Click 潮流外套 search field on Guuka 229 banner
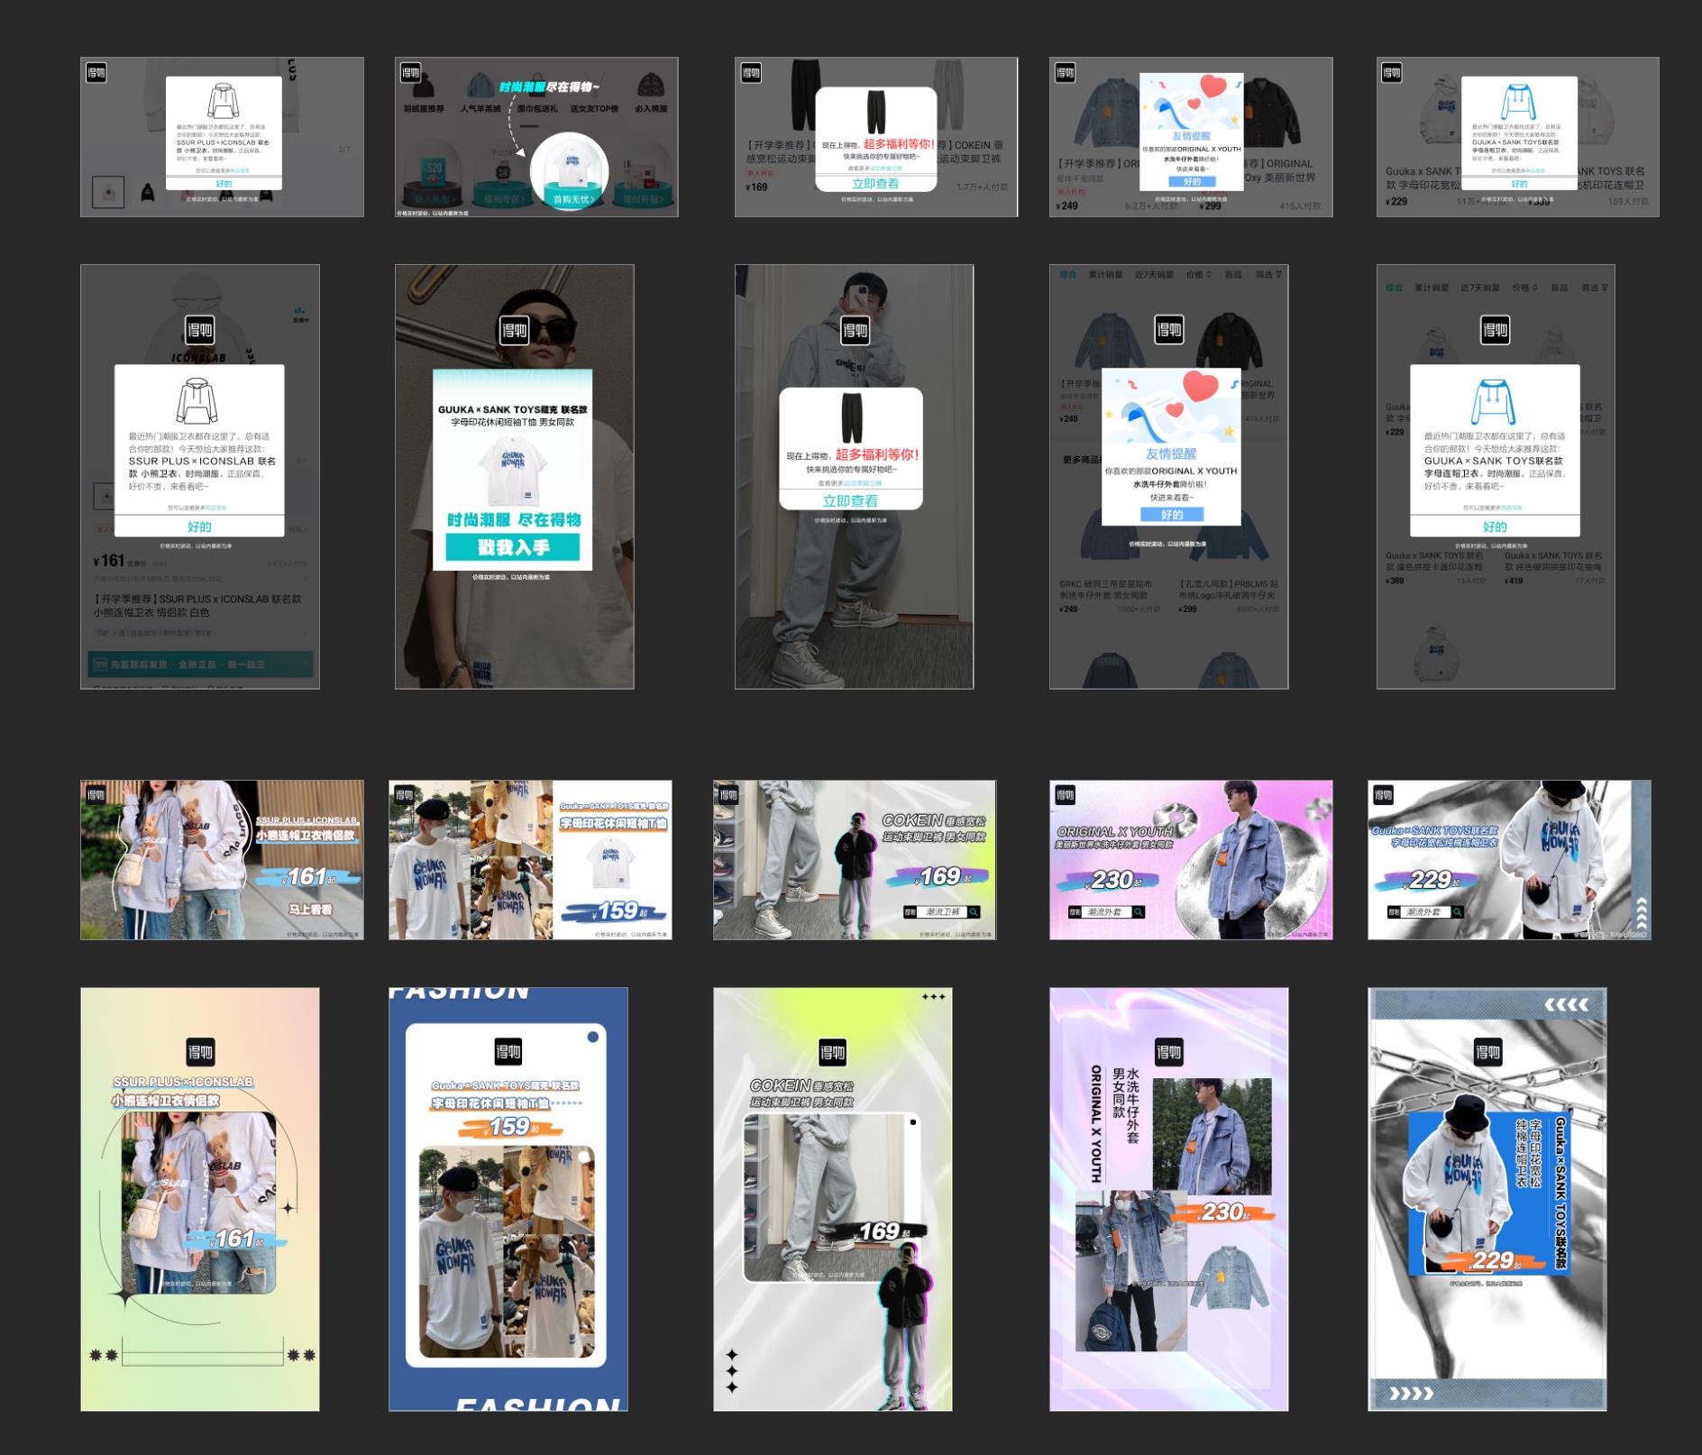This screenshot has width=1702, height=1455. click(1425, 912)
